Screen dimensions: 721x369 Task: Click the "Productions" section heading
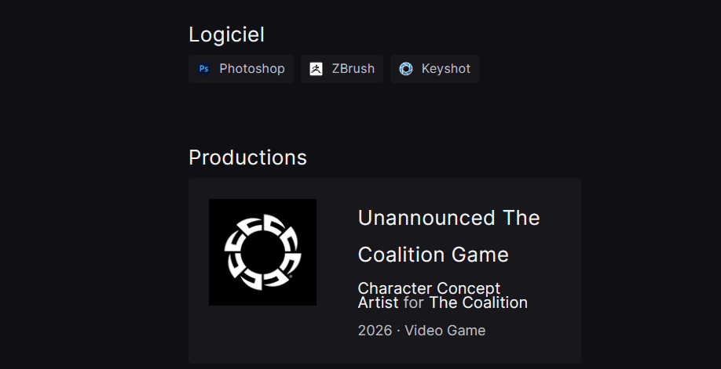point(247,157)
